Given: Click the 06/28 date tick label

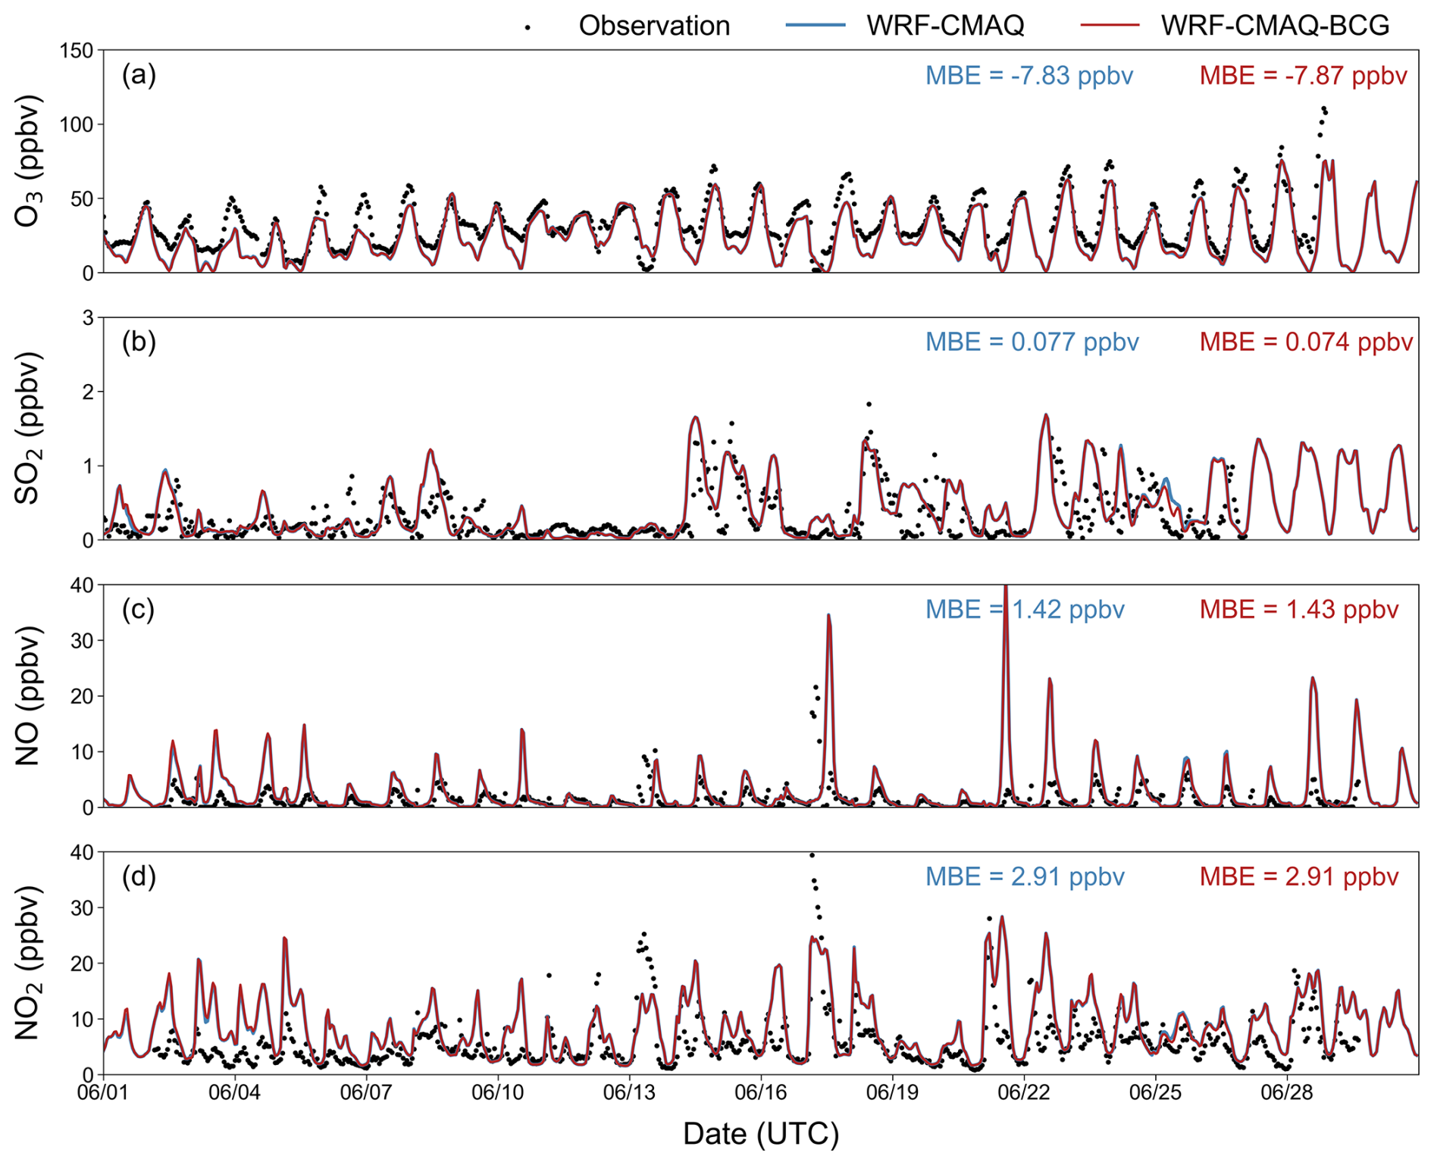Looking at the screenshot, I should 1286,1092.
